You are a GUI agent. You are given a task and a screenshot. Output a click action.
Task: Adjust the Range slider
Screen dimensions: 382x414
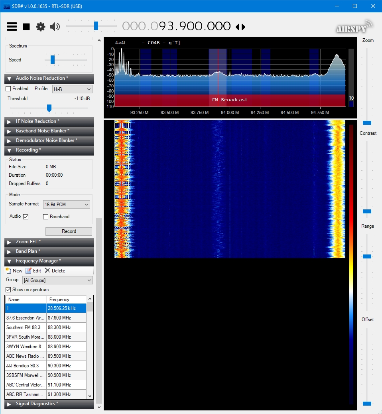point(367,256)
